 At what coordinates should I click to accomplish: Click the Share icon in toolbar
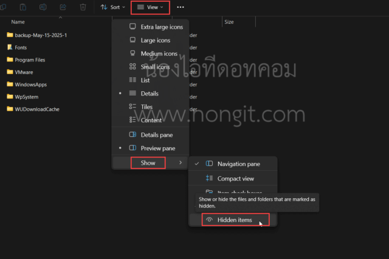[x=63, y=7]
